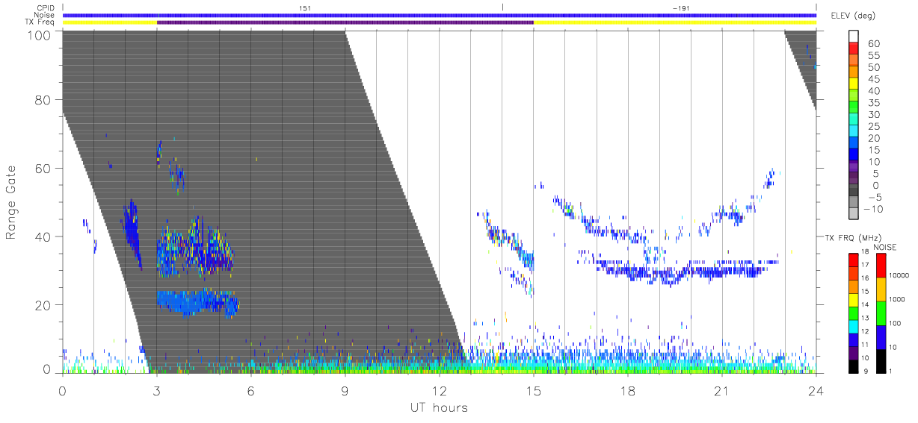
Task: Click the x-axis tick label '3'
Action: (x=156, y=392)
